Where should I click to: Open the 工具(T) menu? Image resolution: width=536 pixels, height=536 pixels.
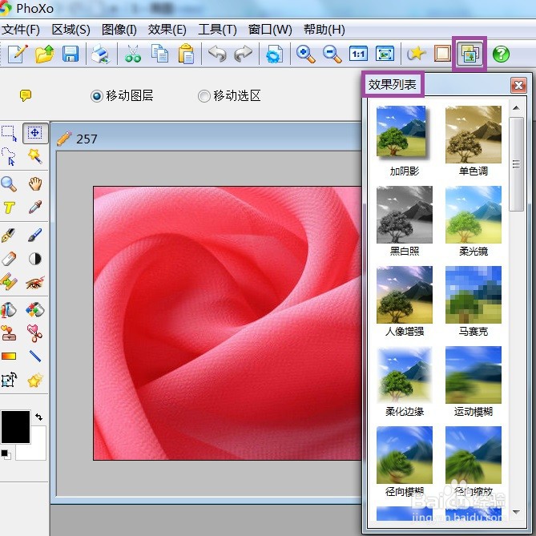[x=217, y=30]
